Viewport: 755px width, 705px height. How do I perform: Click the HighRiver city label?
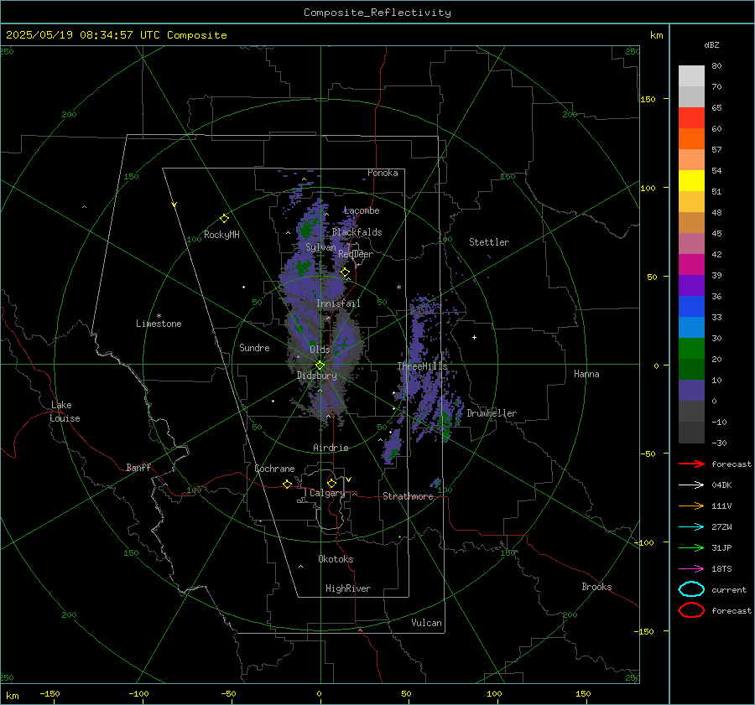347,588
